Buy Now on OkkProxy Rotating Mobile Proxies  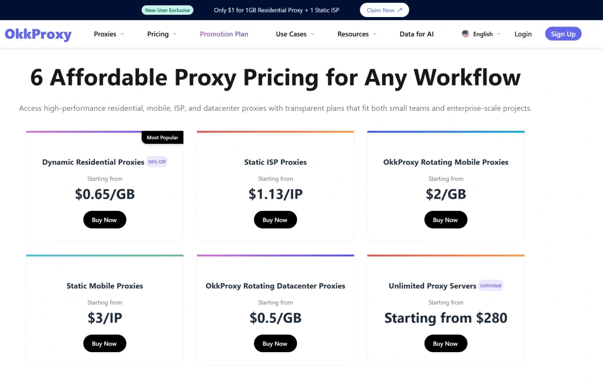(446, 219)
